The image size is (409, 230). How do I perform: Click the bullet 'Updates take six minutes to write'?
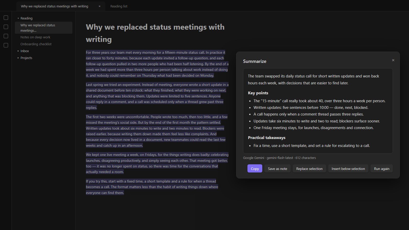coord(316,121)
